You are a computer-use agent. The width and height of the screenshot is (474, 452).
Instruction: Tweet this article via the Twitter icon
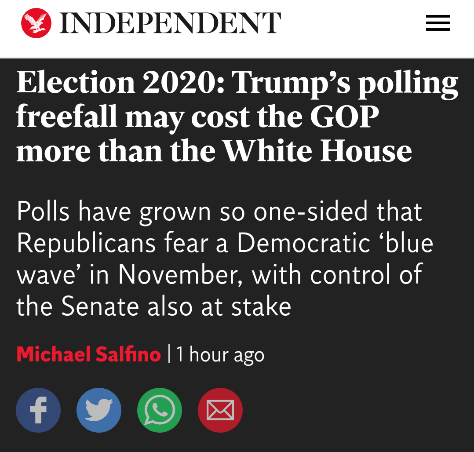99,410
